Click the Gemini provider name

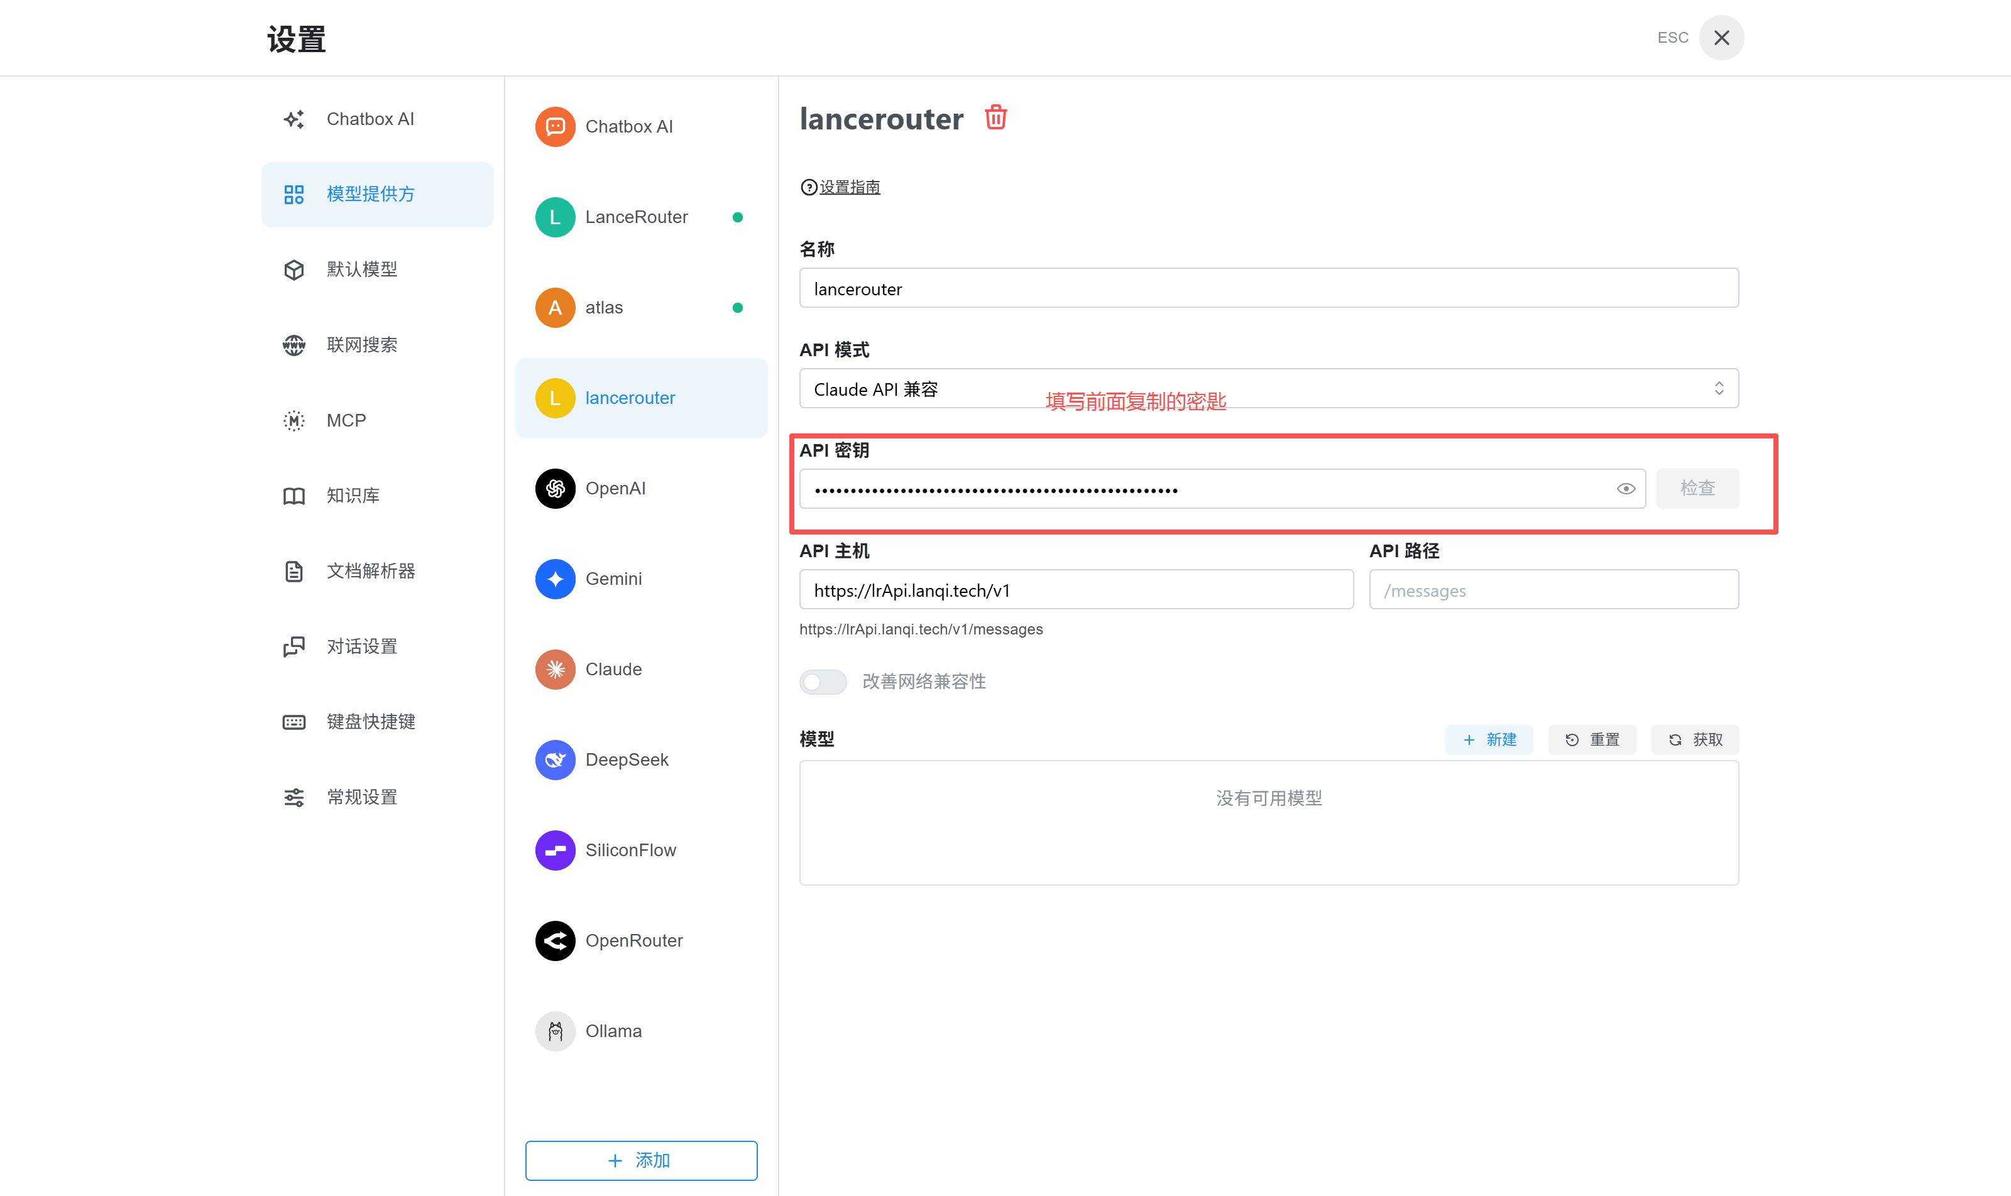click(613, 579)
